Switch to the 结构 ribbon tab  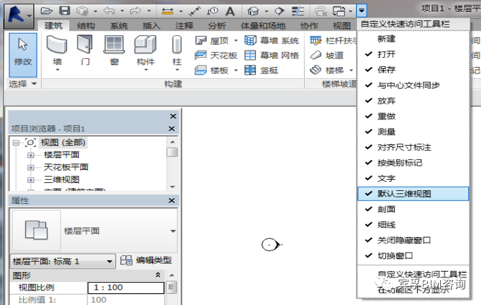click(86, 26)
